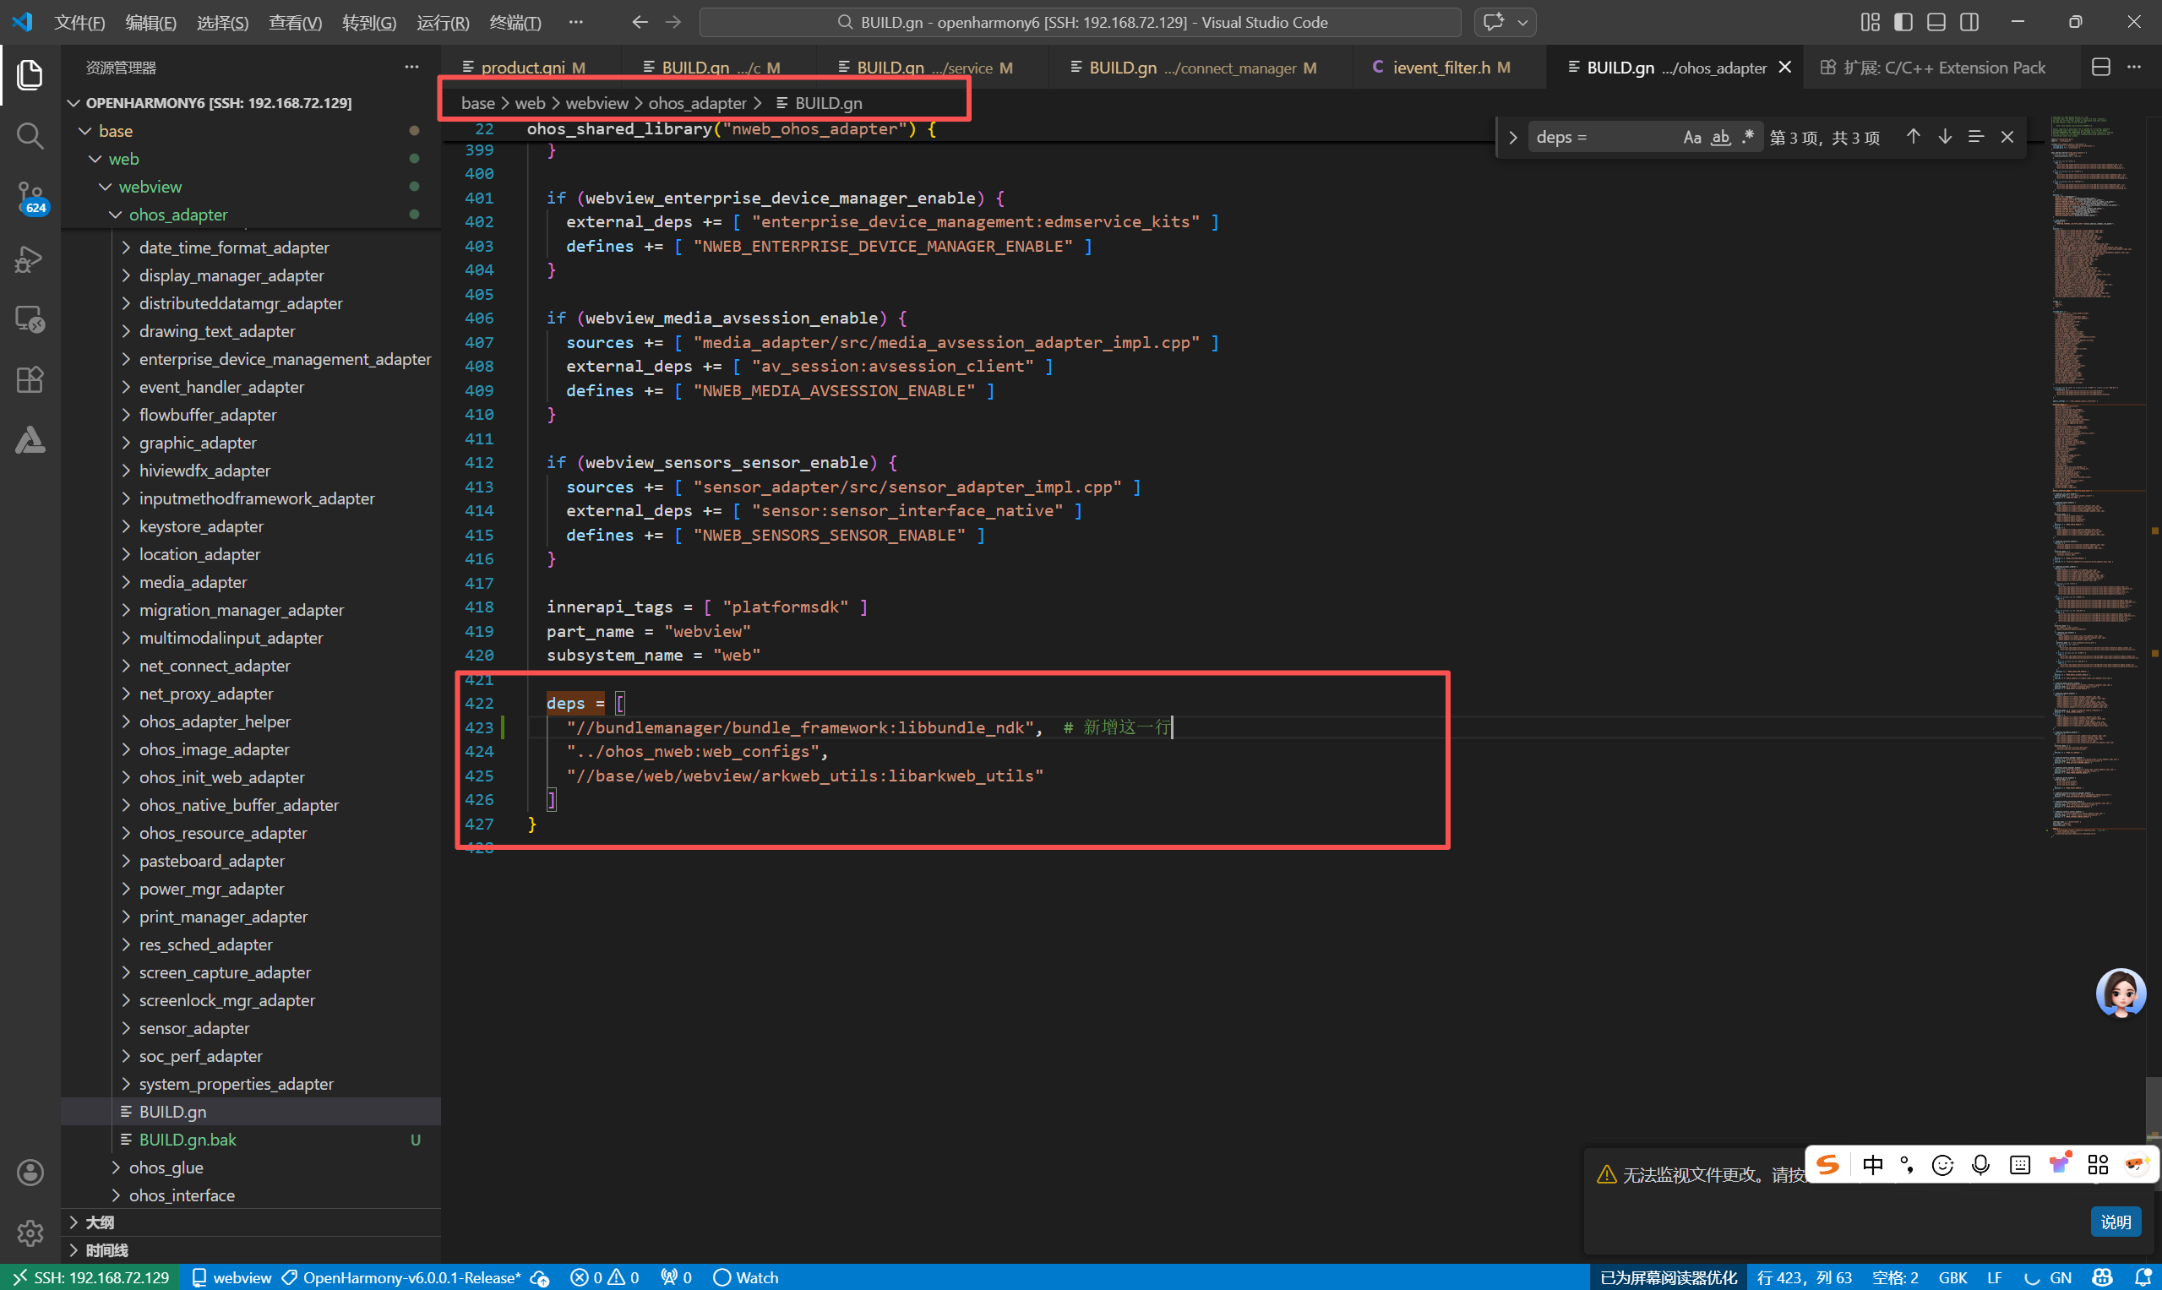The height and width of the screenshot is (1290, 2162).
Task: Open the Extensions view
Action: tap(30, 380)
